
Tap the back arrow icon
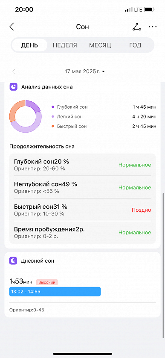(12, 27)
